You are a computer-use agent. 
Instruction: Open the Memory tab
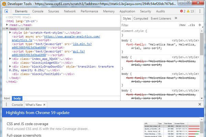109,11
